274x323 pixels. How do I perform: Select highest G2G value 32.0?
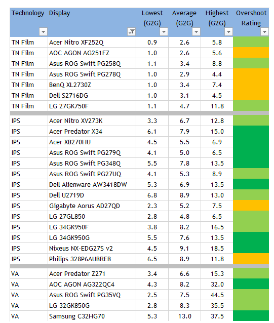coord(217,285)
